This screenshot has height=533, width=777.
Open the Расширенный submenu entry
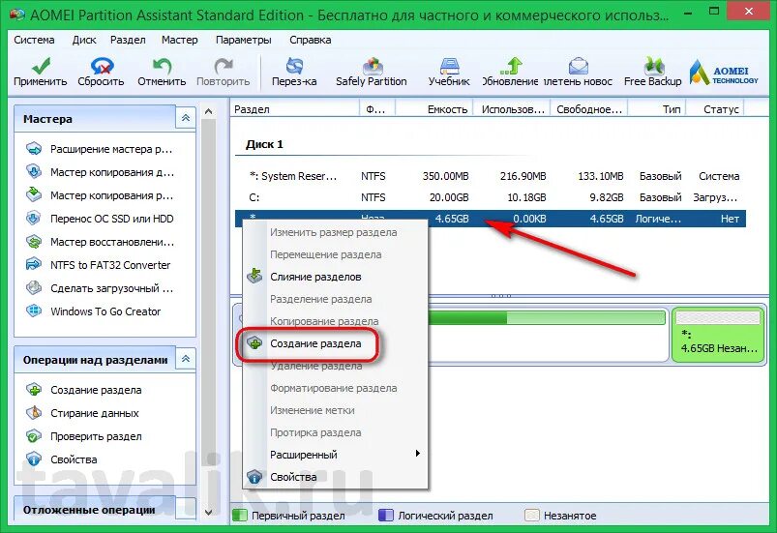click(x=335, y=455)
